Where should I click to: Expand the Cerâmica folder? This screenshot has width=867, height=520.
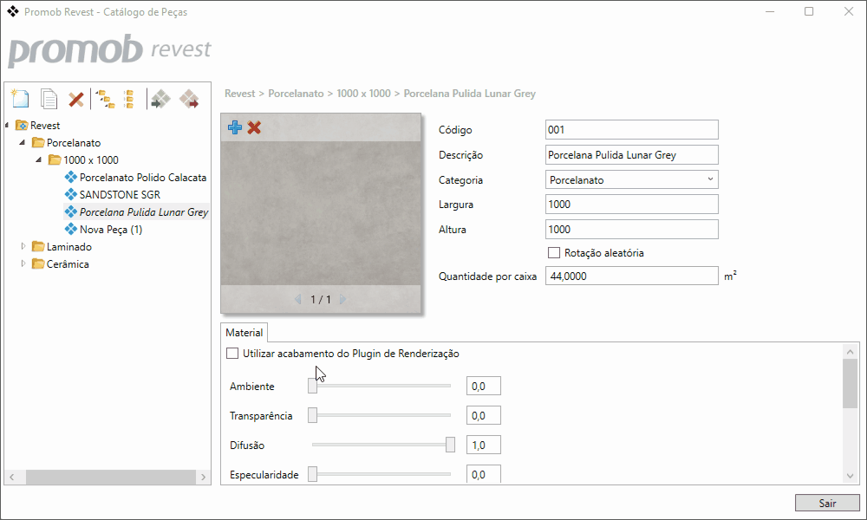[x=23, y=264]
